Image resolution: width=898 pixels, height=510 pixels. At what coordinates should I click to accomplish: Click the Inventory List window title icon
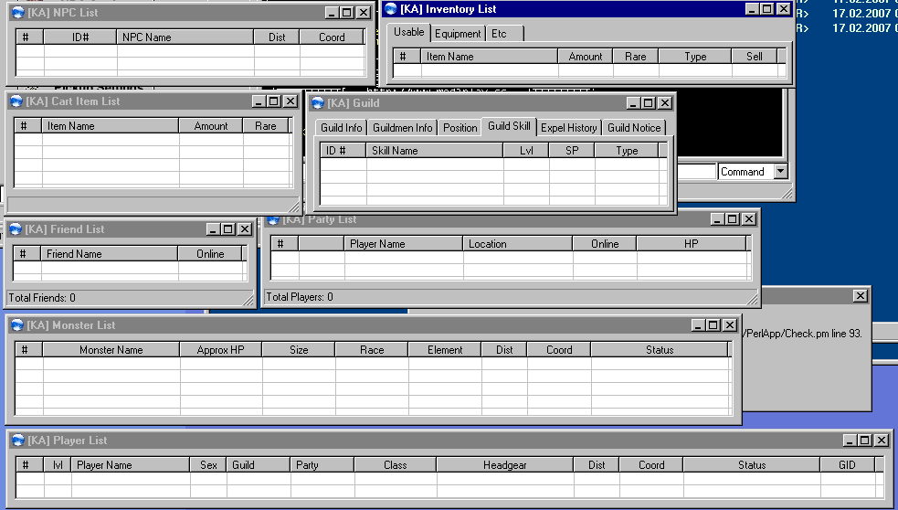click(391, 8)
